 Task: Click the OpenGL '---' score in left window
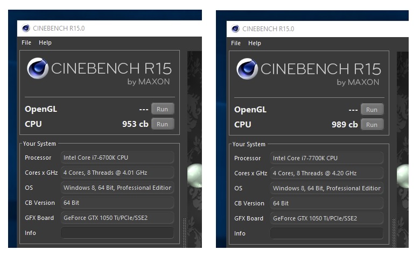coord(144,109)
